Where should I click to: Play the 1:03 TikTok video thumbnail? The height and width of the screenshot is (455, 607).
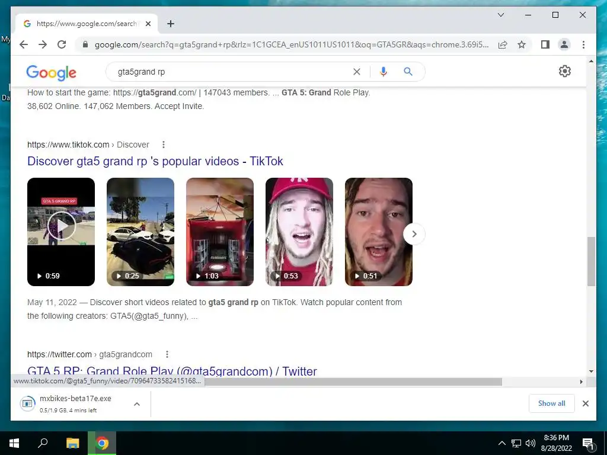(x=219, y=232)
